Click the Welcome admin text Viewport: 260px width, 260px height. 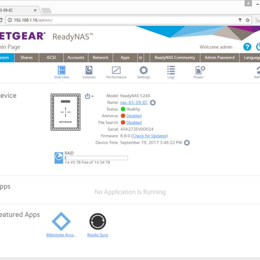[x=216, y=47]
